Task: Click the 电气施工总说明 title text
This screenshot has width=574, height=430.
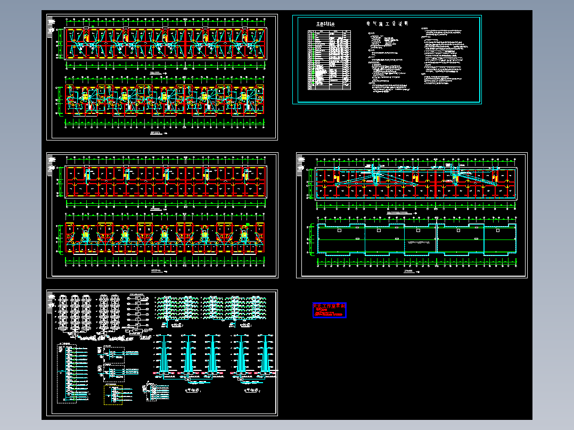Action: (x=387, y=24)
